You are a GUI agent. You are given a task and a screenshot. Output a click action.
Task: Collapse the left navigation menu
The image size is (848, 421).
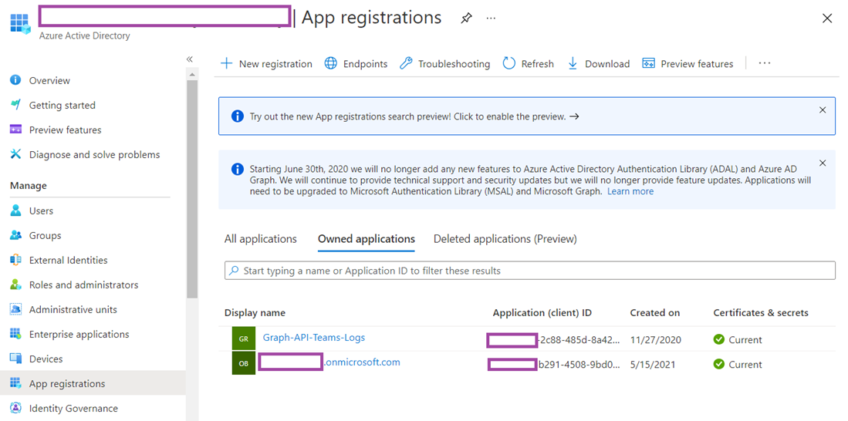click(x=189, y=59)
